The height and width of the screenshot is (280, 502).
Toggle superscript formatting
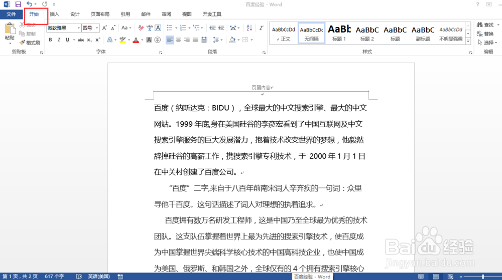coord(98,40)
